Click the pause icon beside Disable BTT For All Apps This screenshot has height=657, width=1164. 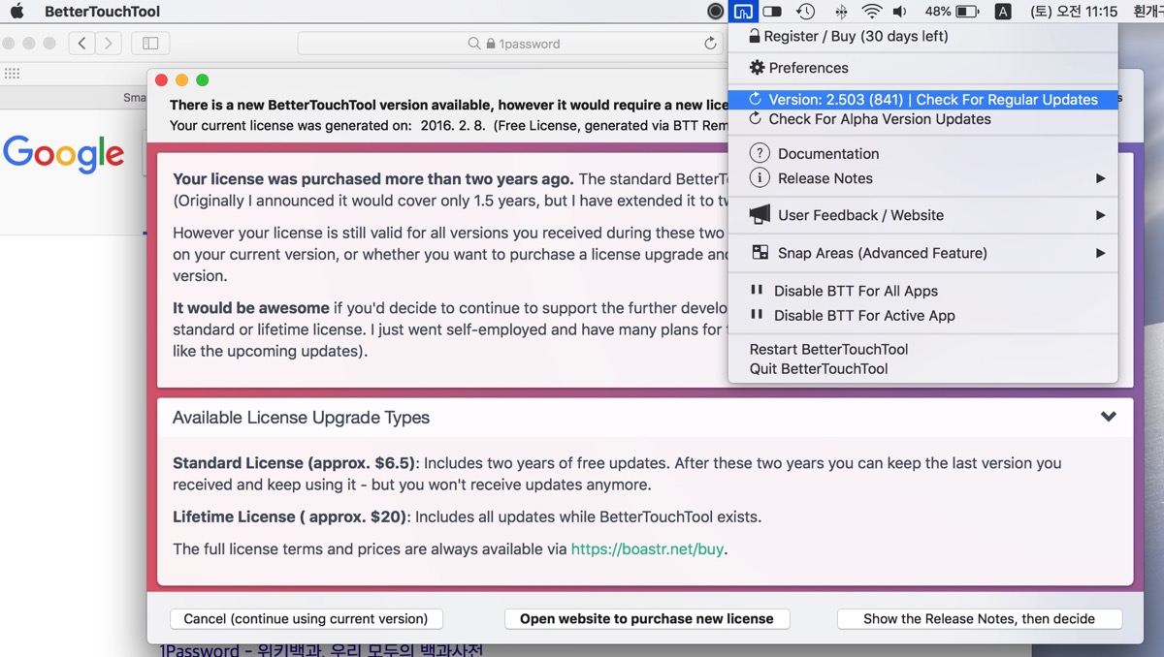pyautogui.click(x=758, y=290)
